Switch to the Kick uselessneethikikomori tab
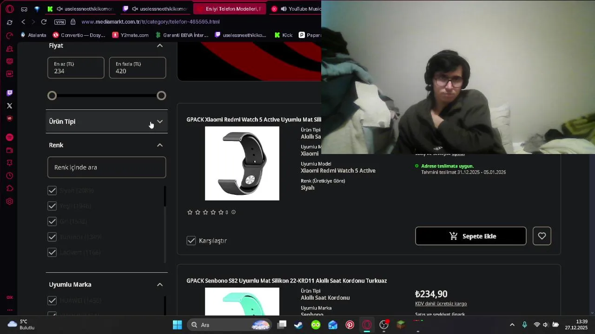The image size is (595, 334). (x=80, y=9)
